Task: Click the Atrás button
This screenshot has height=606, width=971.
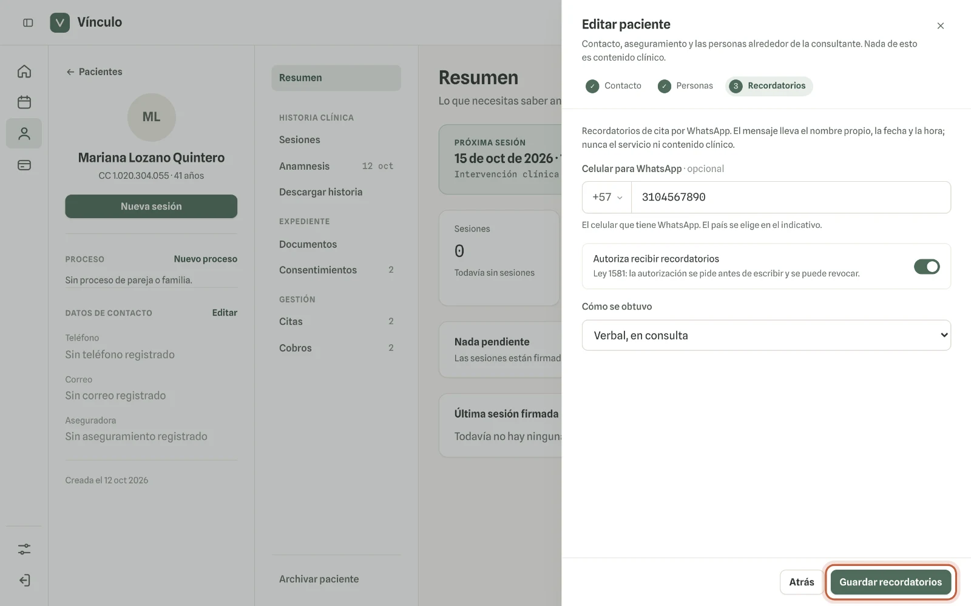Action: (801, 582)
